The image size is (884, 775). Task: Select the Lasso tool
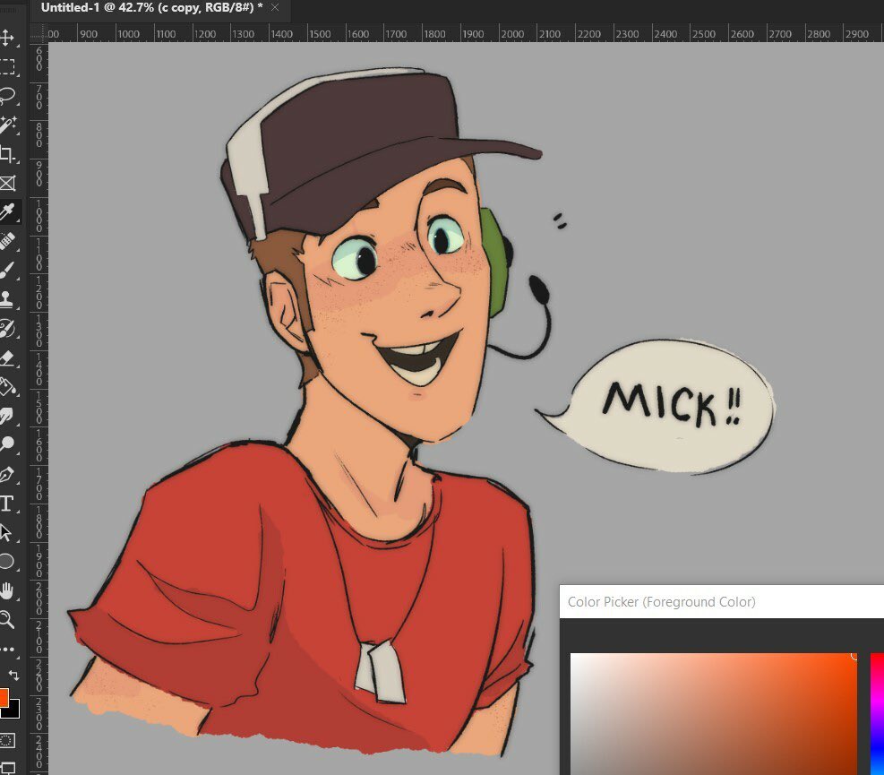pyautogui.click(x=7, y=95)
